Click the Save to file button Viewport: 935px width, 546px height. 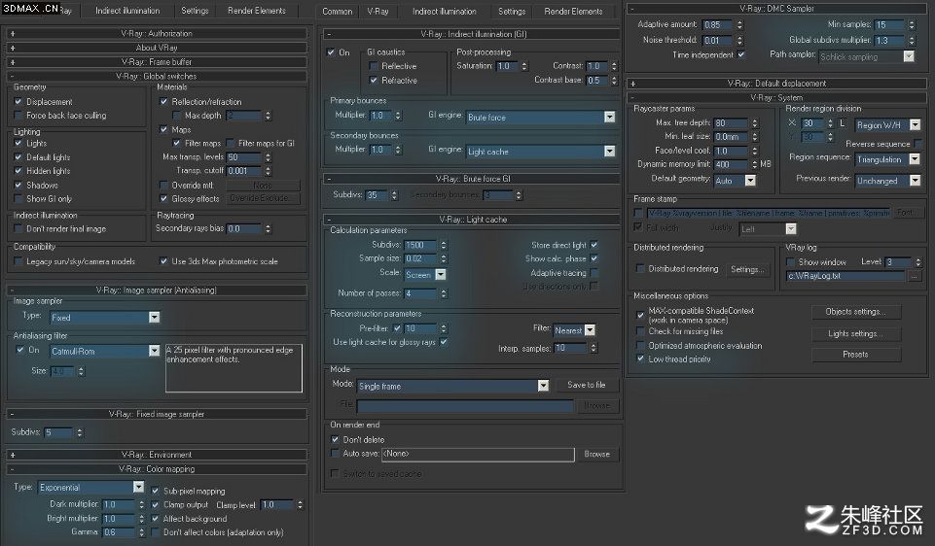tap(586, 386)
